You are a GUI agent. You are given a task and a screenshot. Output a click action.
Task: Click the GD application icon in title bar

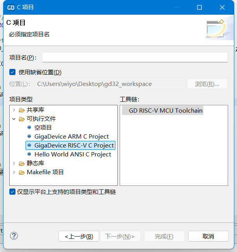pos(11,7)
